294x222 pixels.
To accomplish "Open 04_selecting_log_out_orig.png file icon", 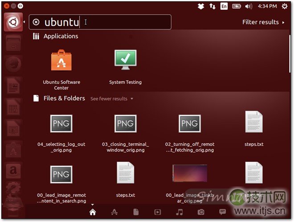I will (x=61, y=123).
